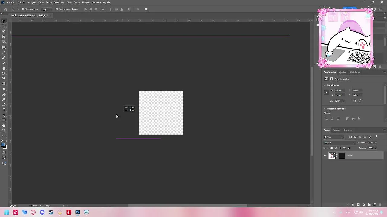The height and width of the screenshot is (217, 387).
Task: Open the Capa auto-select dropdown
Action: tap(47, 9)
